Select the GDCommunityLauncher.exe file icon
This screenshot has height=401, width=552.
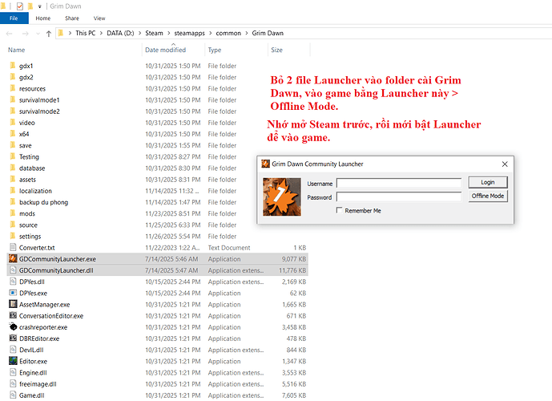[12, 259]
